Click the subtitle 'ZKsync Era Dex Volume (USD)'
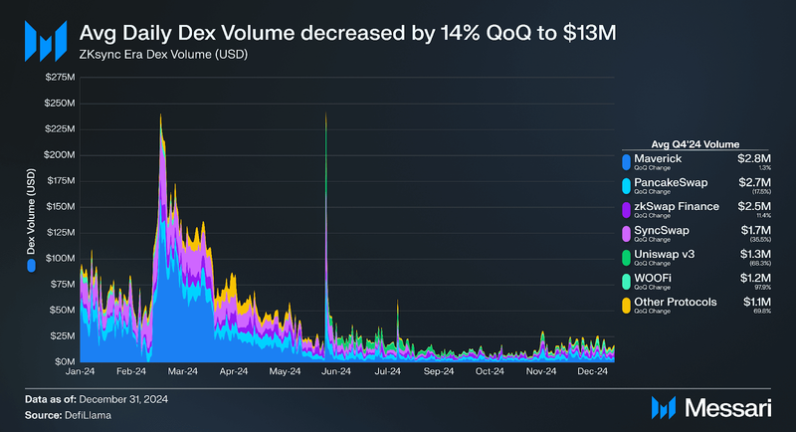The width and height of the screenshot is (796, 432). click(163, 55)
